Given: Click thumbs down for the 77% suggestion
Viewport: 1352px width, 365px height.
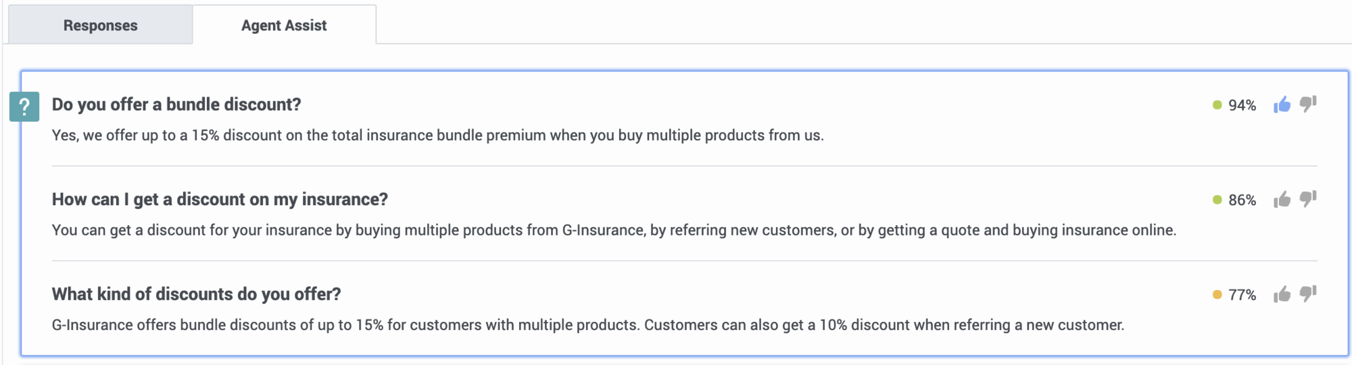Looking at the screenshot, I should (x=1308, y=295).
